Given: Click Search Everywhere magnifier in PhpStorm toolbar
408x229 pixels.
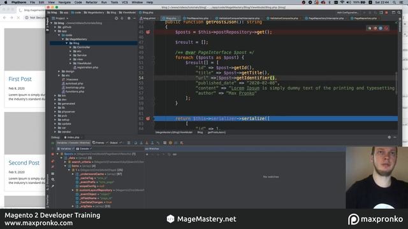Looking at the screenshot, I should pos(399,13).
